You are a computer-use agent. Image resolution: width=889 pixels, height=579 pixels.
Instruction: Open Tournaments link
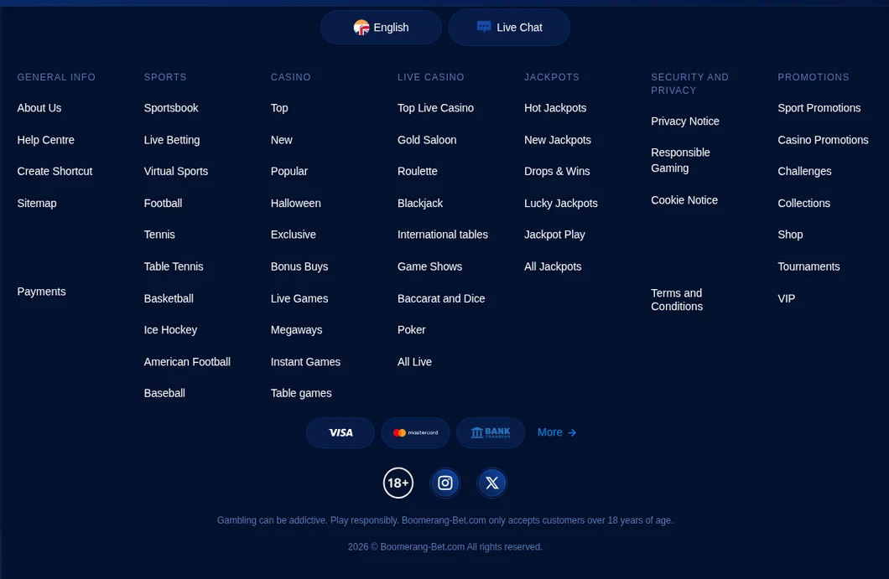pyautogui.click(x=808, y=266)
